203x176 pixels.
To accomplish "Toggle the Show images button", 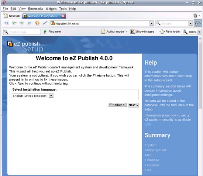I will coord(142,31).
